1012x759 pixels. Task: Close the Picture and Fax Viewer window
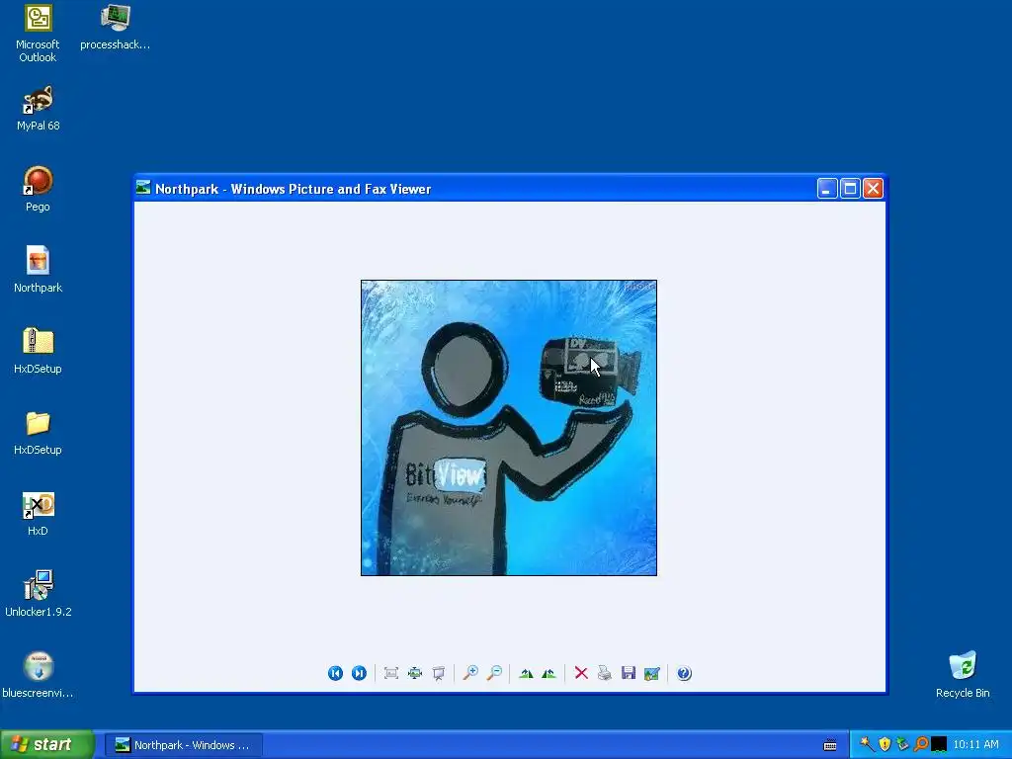[x=873, y=189]
